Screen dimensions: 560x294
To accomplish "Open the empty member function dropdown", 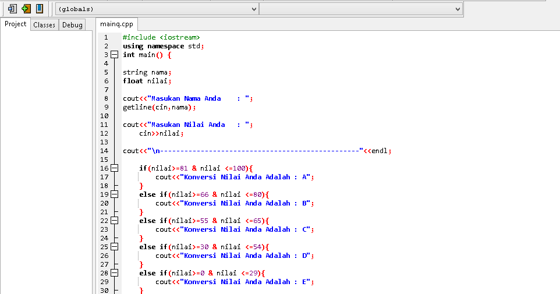I will [361, 9].
